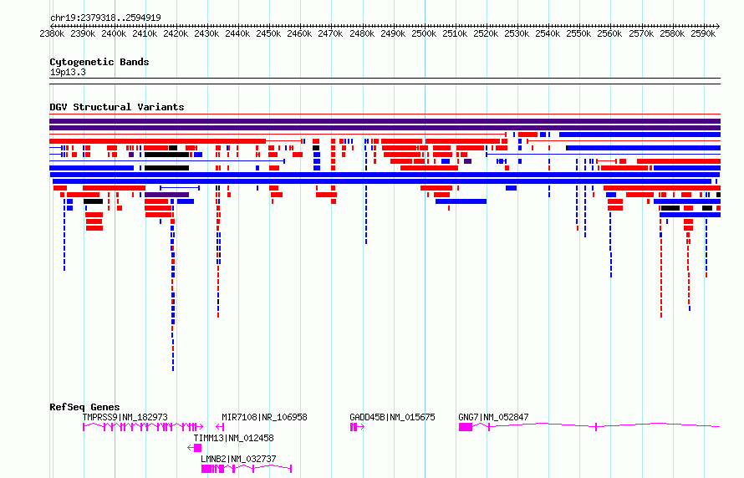Click the MIR7108 small arrow gene glyph
The image size is (744, 478).
click(220, 427)
